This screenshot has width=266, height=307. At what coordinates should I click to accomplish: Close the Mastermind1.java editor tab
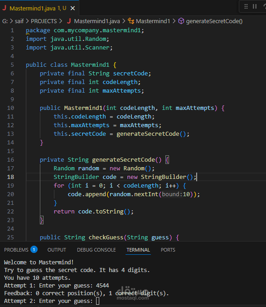pyautogui.click(x=73, y=8)
